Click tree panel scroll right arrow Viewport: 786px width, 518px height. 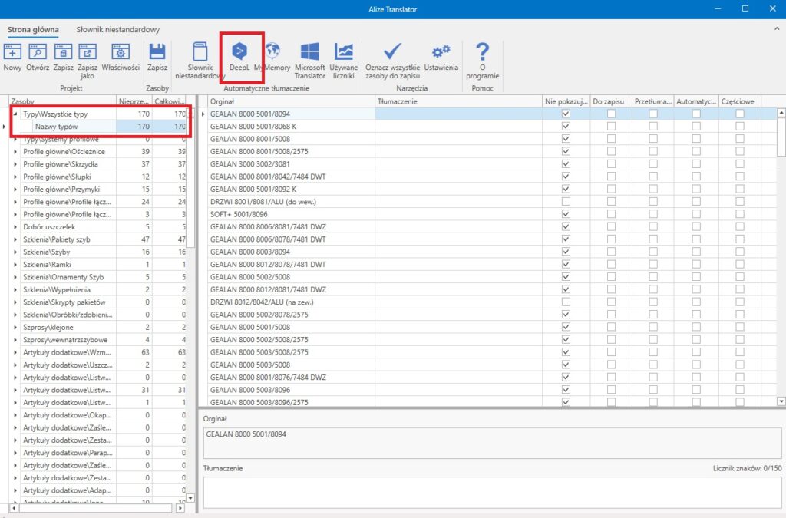[180, 508]
